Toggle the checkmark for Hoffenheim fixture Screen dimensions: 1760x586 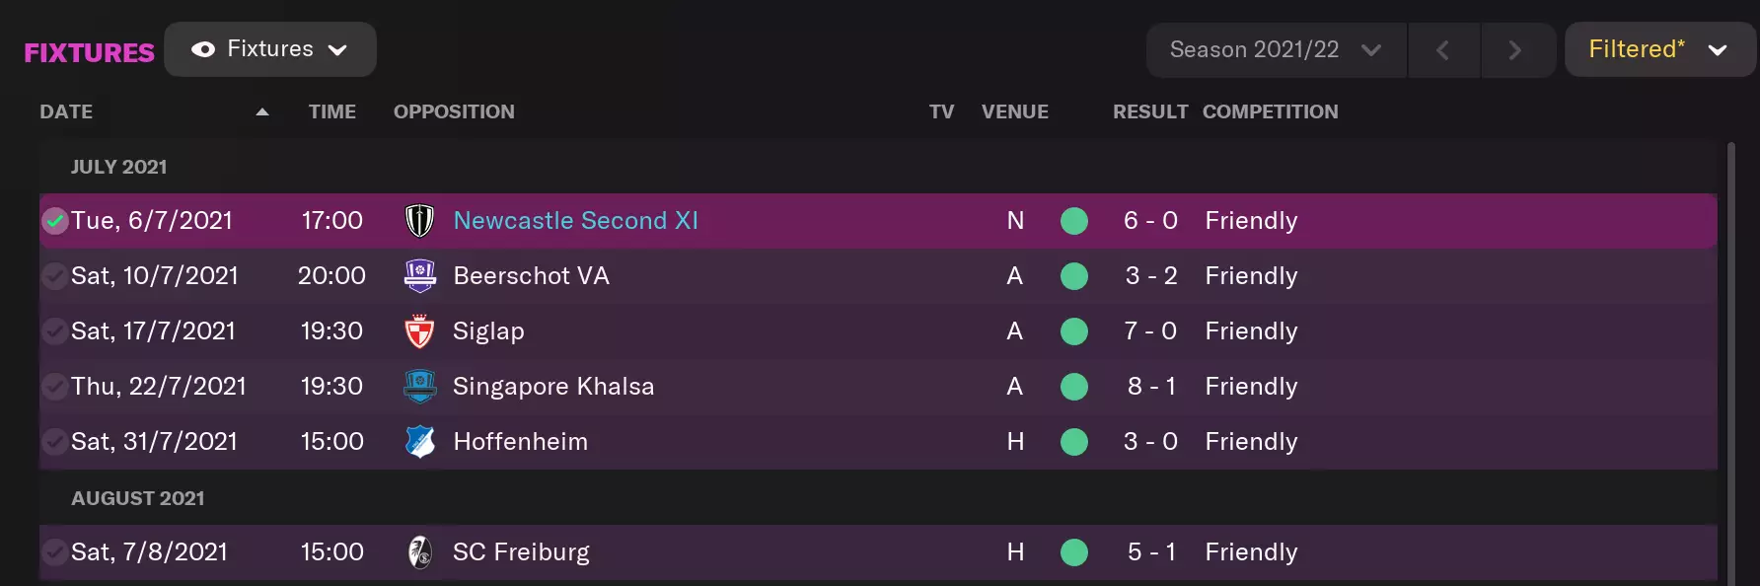pos(55,442)
